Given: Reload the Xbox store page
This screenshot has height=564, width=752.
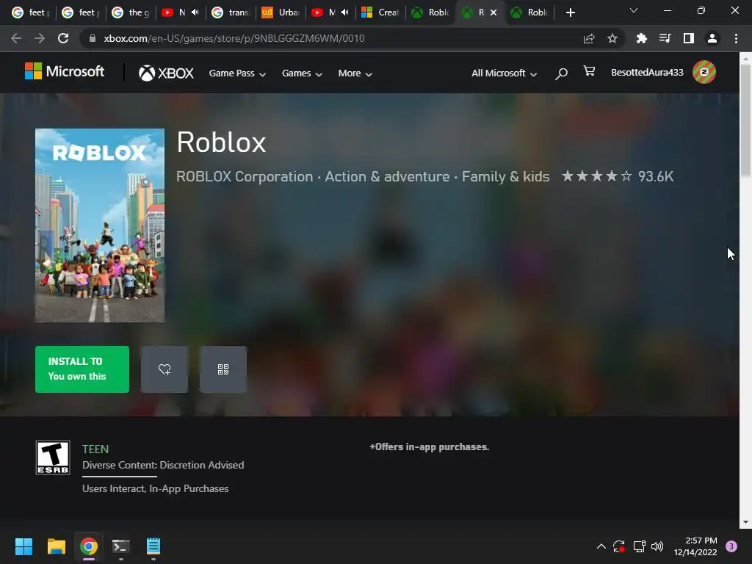Looking at the screenshot, I should (63, 38).
